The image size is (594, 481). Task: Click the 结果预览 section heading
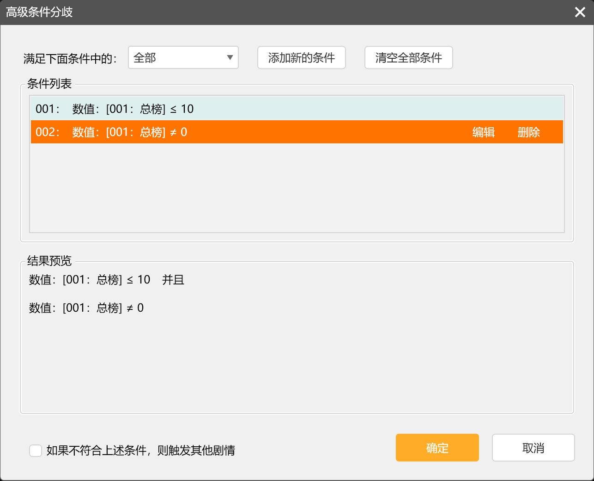[49, 261]
